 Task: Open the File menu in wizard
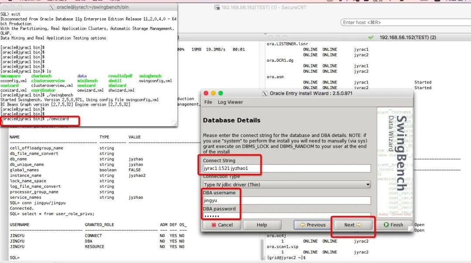point(208,102)
